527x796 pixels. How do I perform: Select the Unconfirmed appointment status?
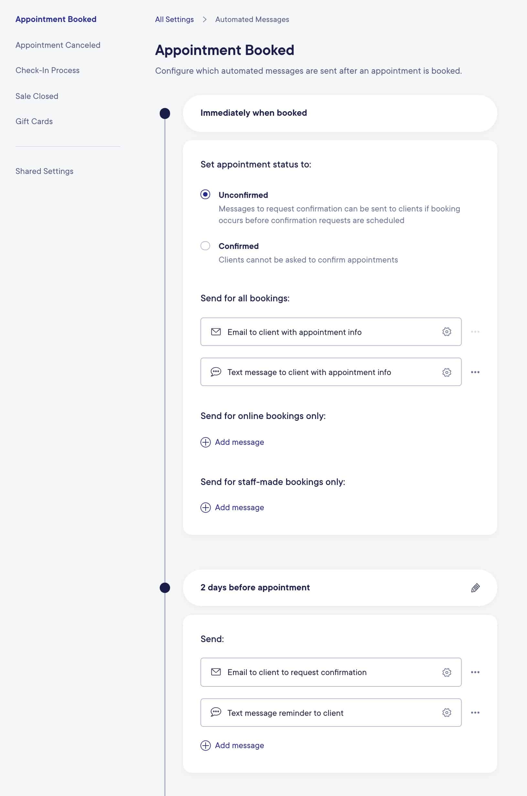(205, 195)
